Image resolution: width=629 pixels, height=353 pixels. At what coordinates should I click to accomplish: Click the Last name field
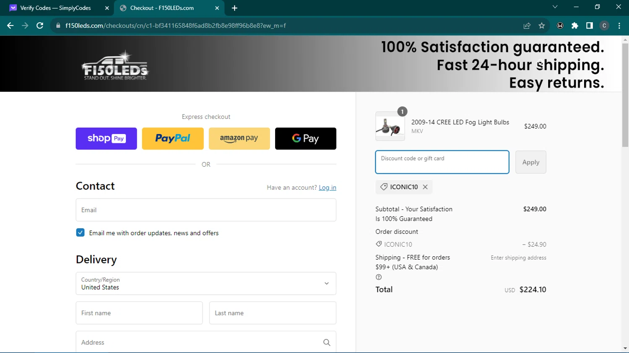click(x=273, y=313)
